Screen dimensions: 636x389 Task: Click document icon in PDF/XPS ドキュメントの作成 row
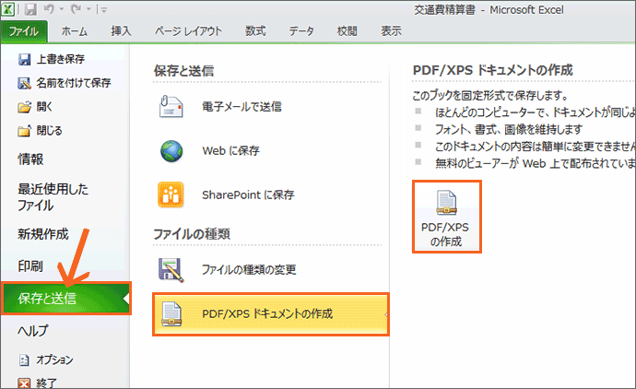[x=171, y=314]
